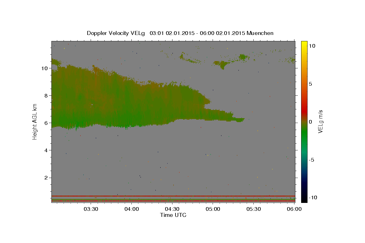
Task: Click the 'Height AGL km' axis label
Action: tap(35, 122)
